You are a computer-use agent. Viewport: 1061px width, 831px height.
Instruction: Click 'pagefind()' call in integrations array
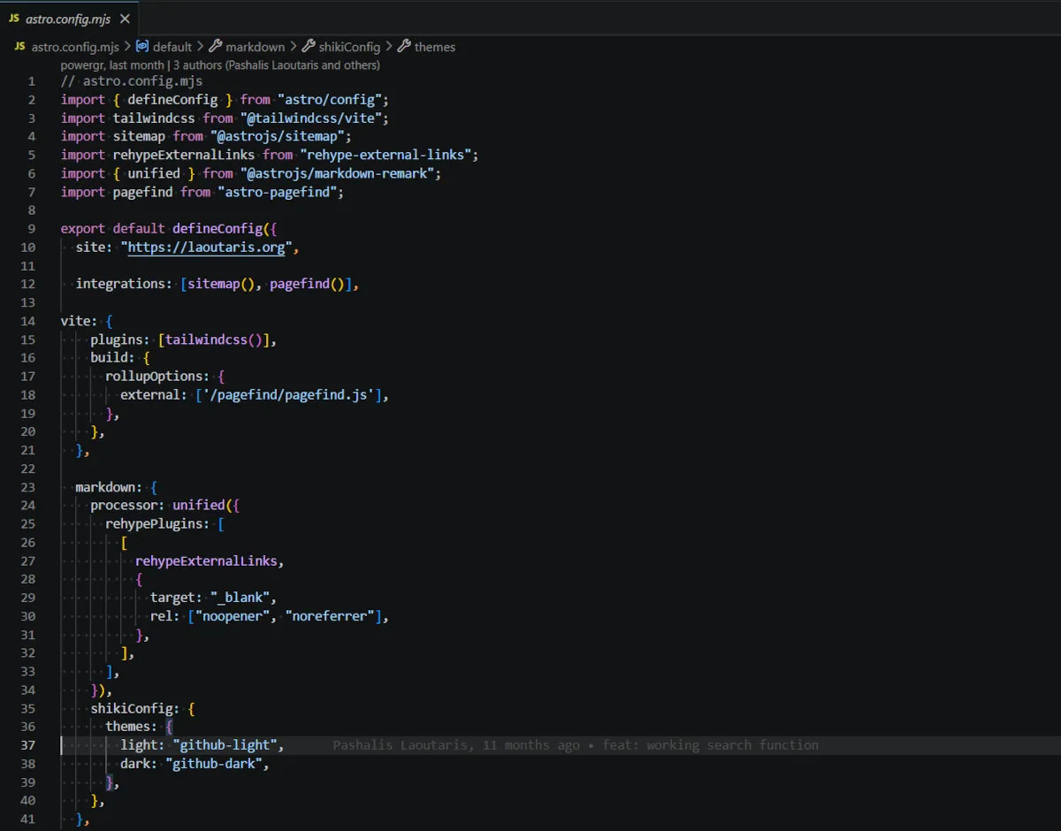tap(308, 285)
